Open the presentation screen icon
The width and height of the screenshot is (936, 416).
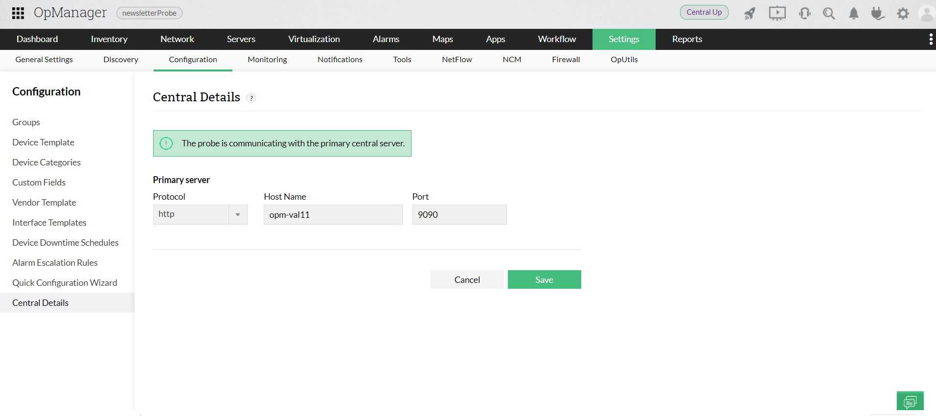click(x=777, y=13)
